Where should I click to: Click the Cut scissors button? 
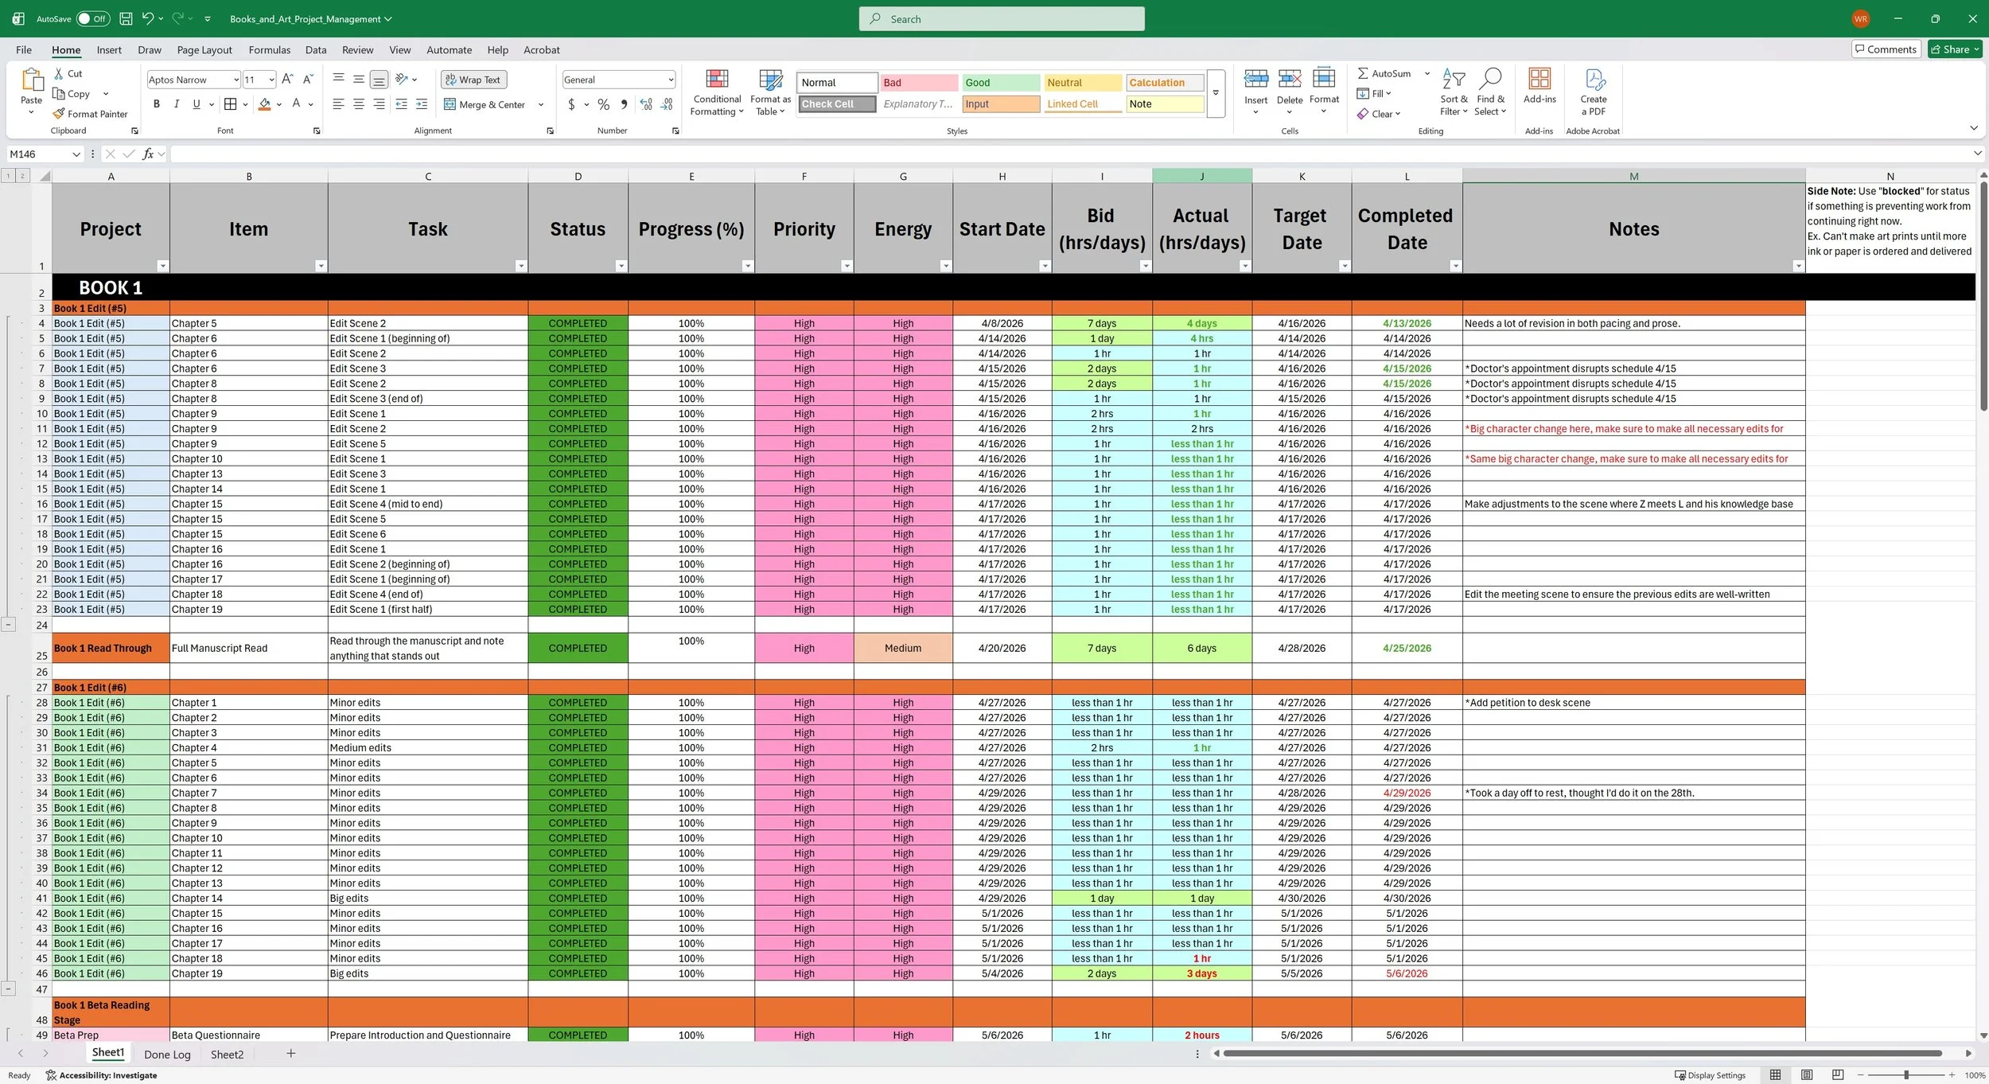coord(68,73)
